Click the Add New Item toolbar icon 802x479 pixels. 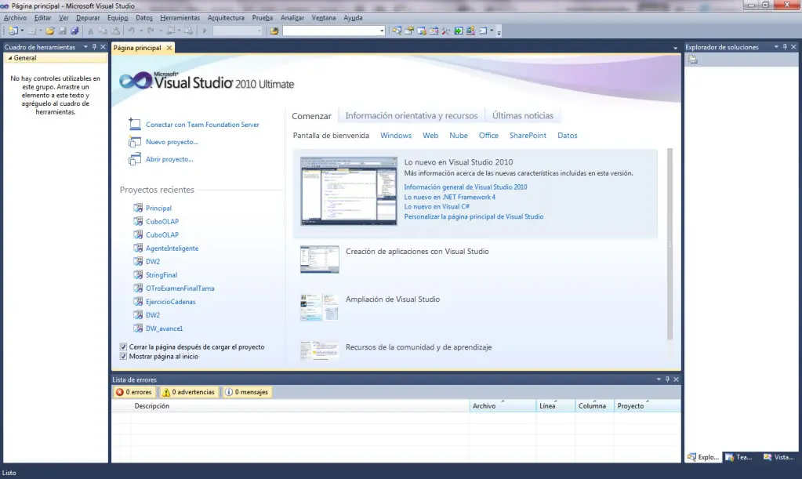[31, 31]
